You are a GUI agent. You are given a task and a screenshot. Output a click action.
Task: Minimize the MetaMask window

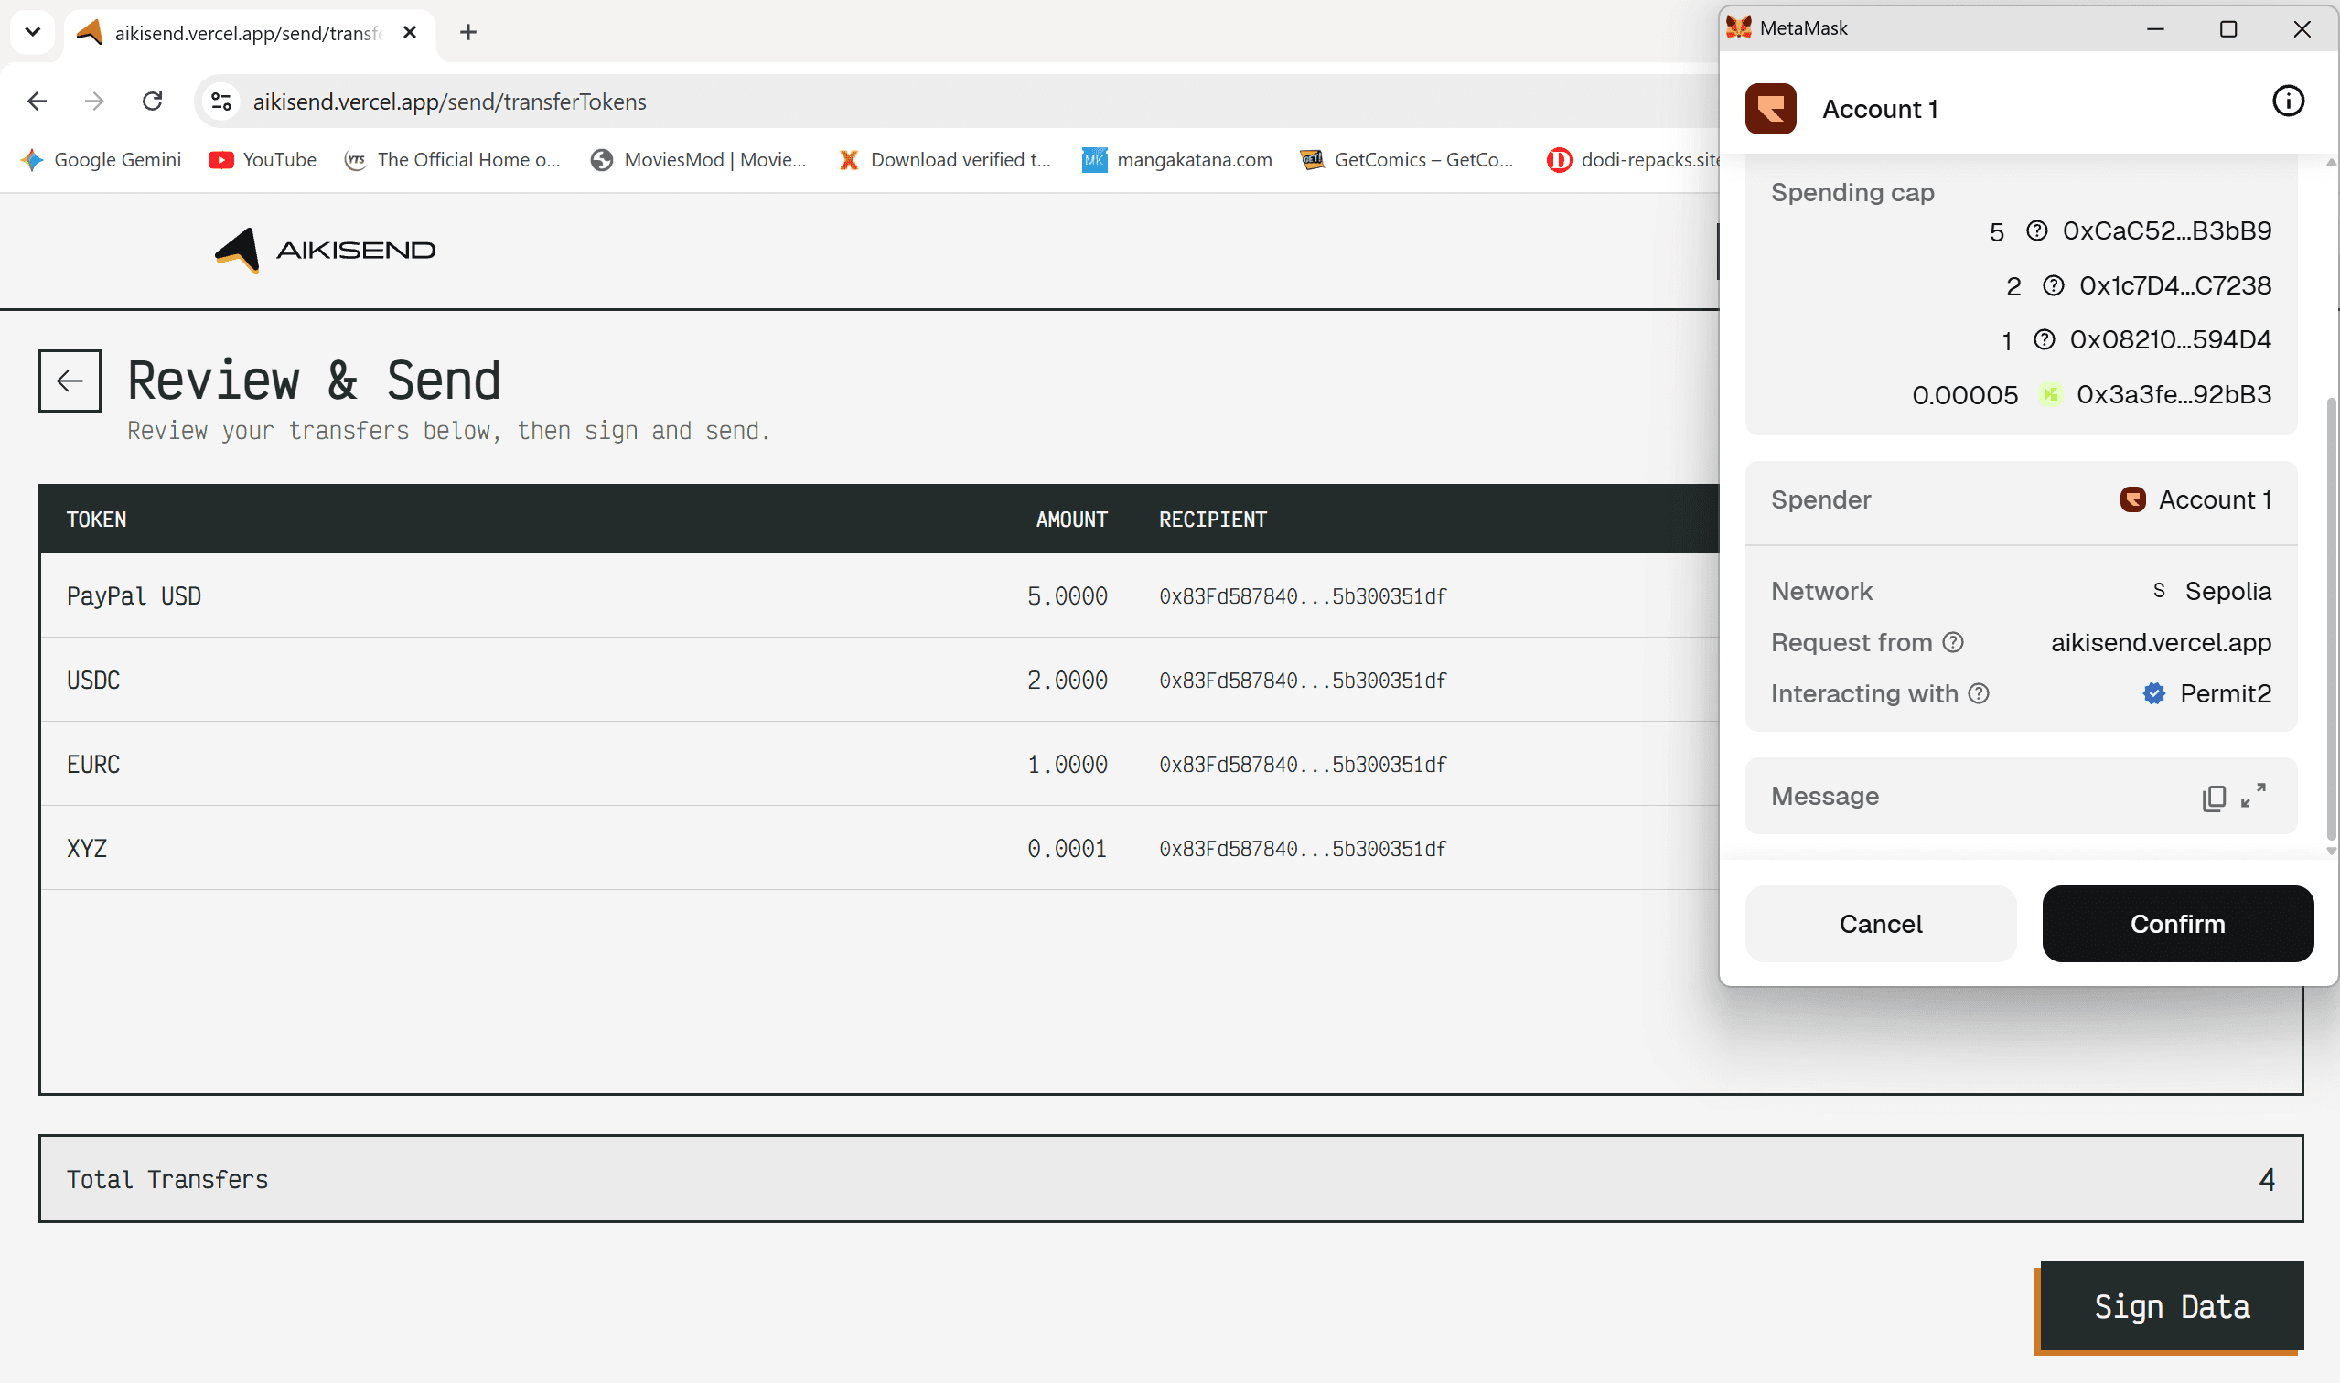2154,29
